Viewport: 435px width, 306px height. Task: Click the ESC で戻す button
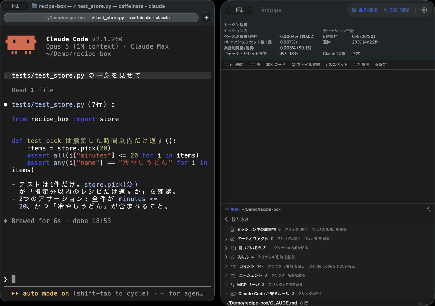pos(397,10)
